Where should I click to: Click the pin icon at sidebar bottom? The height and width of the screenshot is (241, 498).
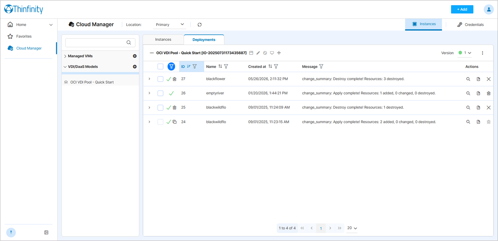pos(11,232)
